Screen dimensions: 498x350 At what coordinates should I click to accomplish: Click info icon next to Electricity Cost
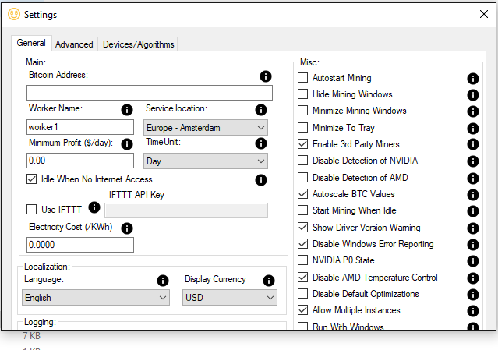tap(127, 228)
